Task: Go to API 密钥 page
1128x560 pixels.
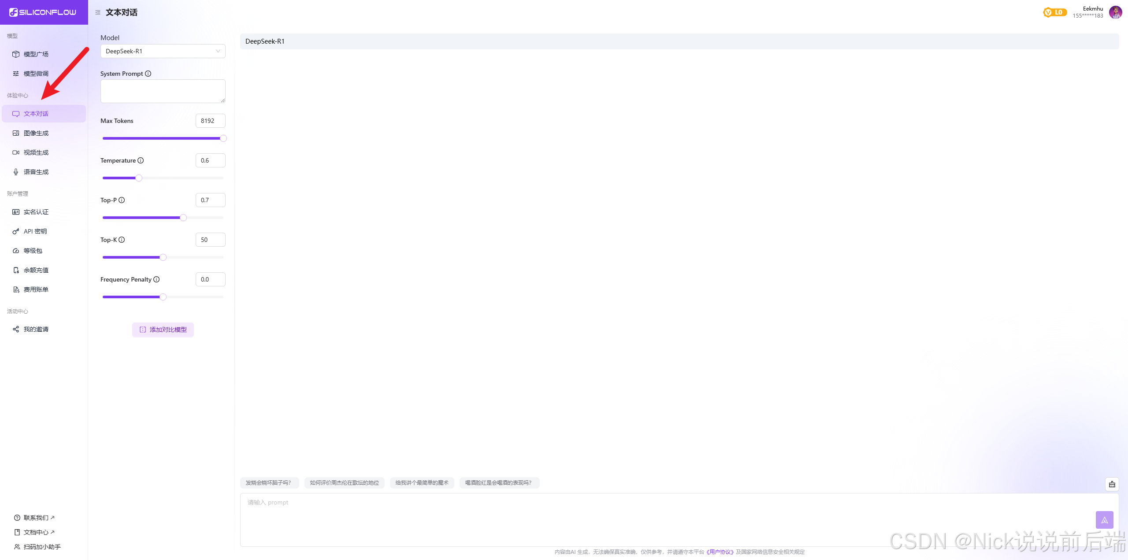Action: pyautogui.click(x=35, y=231)
